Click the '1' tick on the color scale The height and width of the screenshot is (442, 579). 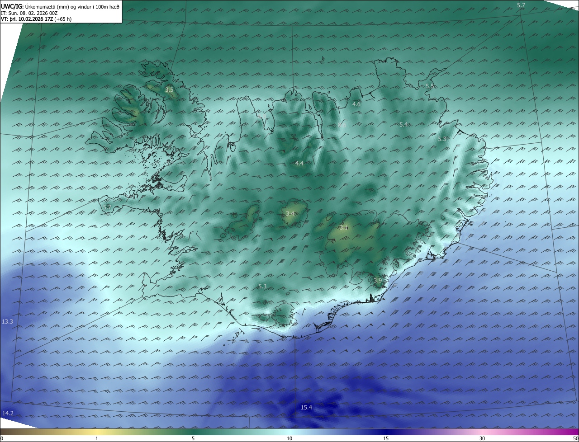point(97,438)
